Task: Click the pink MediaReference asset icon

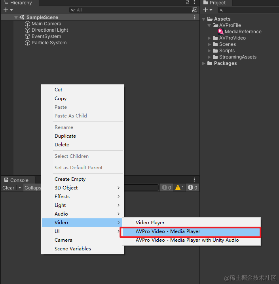Action: click(x=220, y=32)
